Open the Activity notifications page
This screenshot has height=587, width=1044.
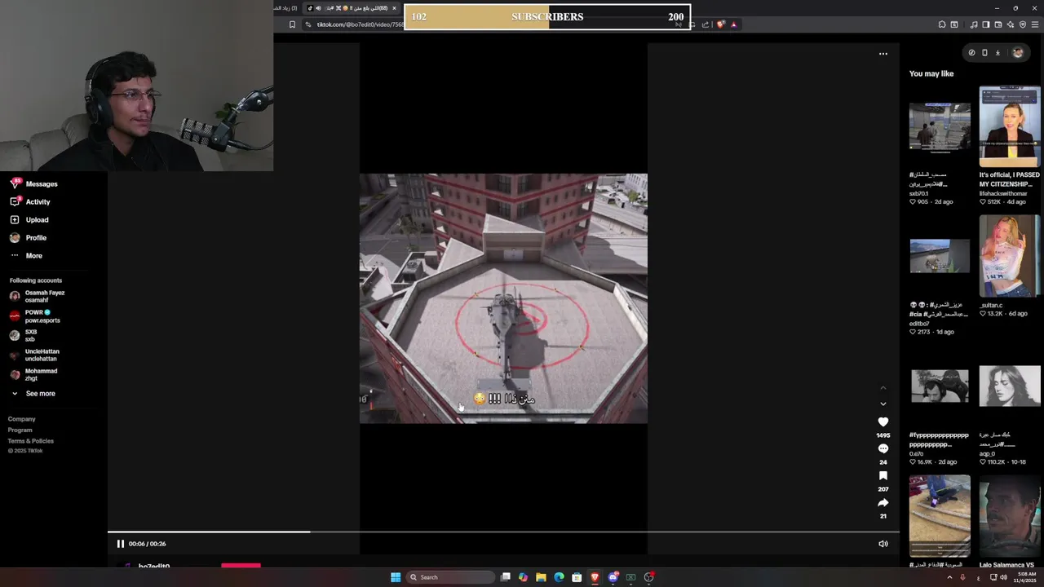tap(30, 202)
